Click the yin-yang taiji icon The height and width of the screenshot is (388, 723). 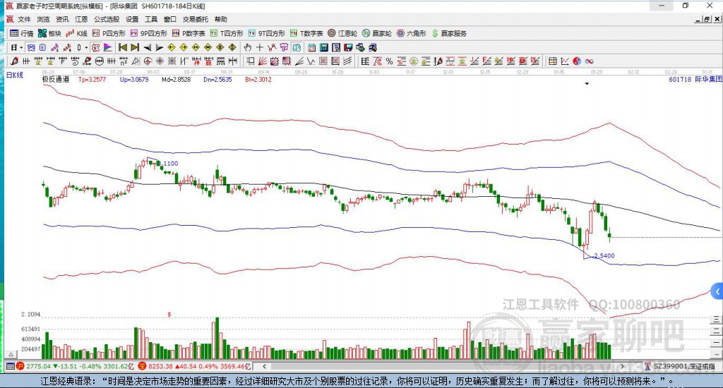point(577,61)
